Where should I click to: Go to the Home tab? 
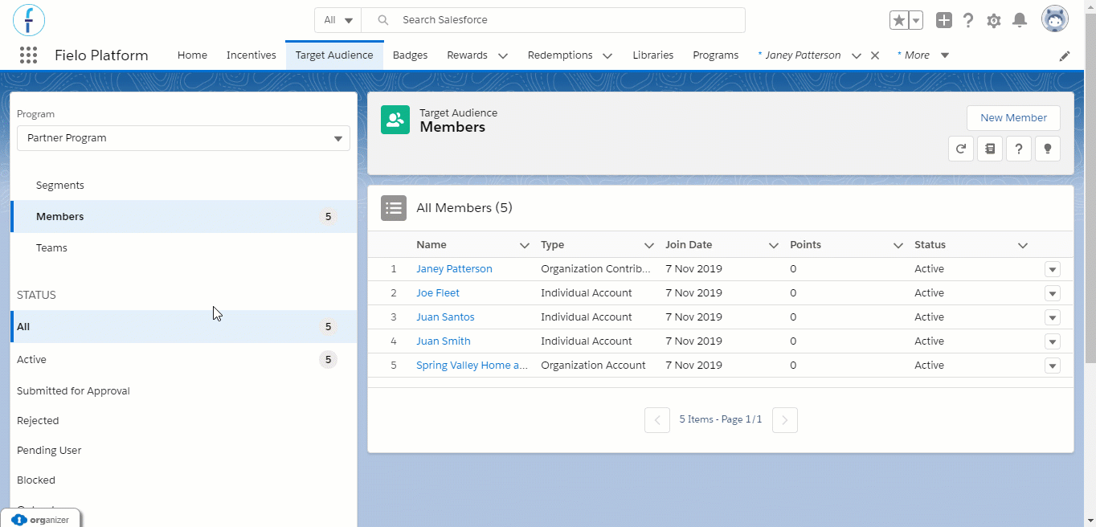pos(192,55)
